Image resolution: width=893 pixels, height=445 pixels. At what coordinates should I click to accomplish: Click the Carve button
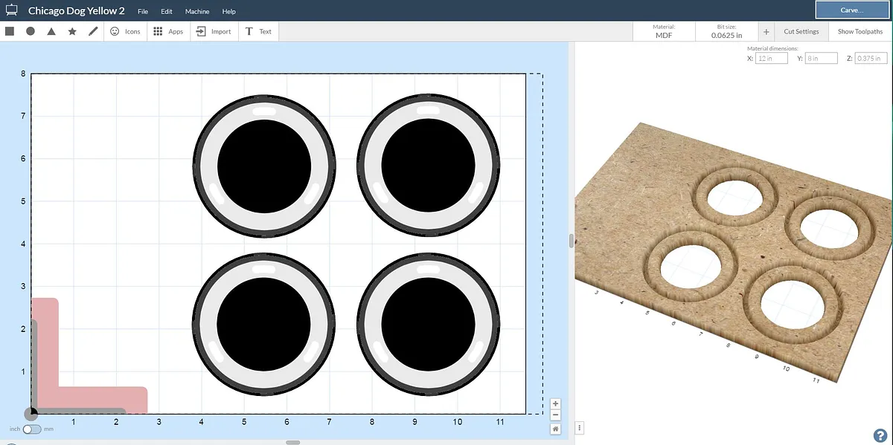851,10
